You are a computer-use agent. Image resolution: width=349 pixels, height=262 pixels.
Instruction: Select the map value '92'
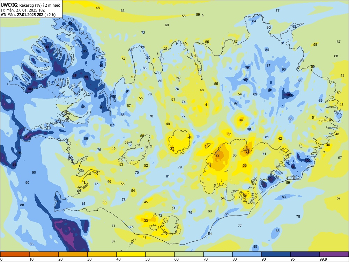click(x=236, y=103)
